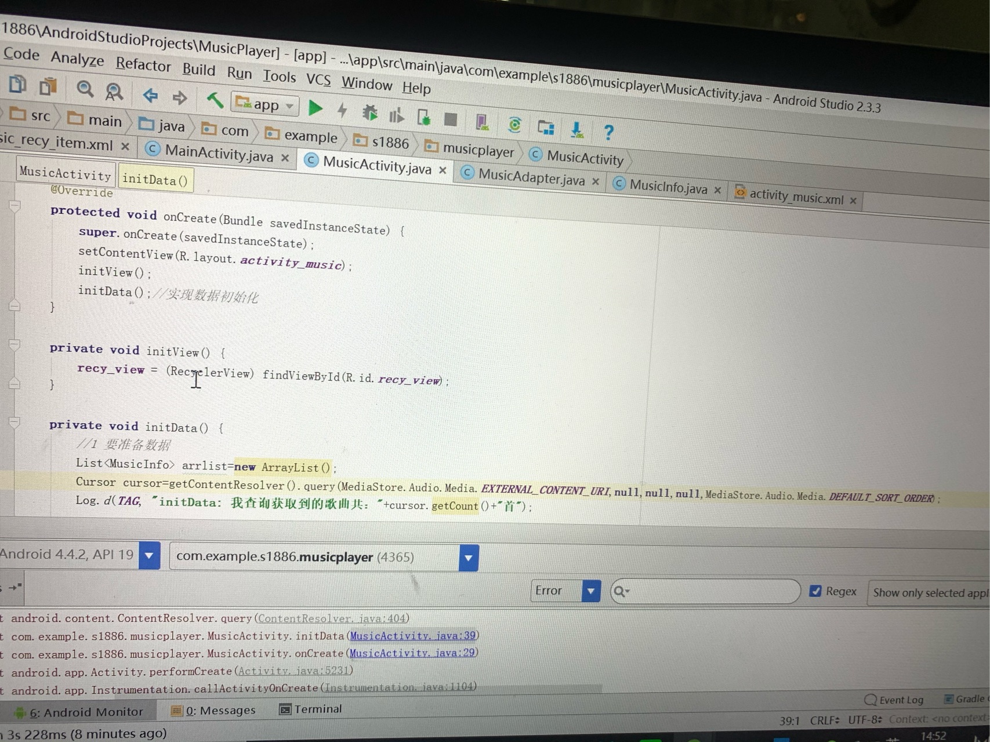Close the MusicInfo.java tab
The width and height of the screenshot is (990, 742).
(717, 190)
